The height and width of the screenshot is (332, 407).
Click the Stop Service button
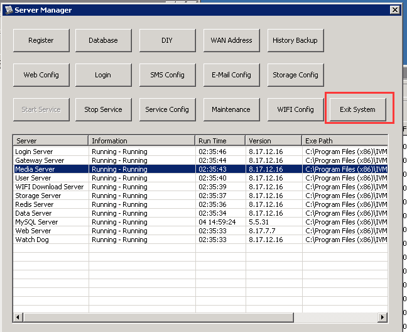103,109
